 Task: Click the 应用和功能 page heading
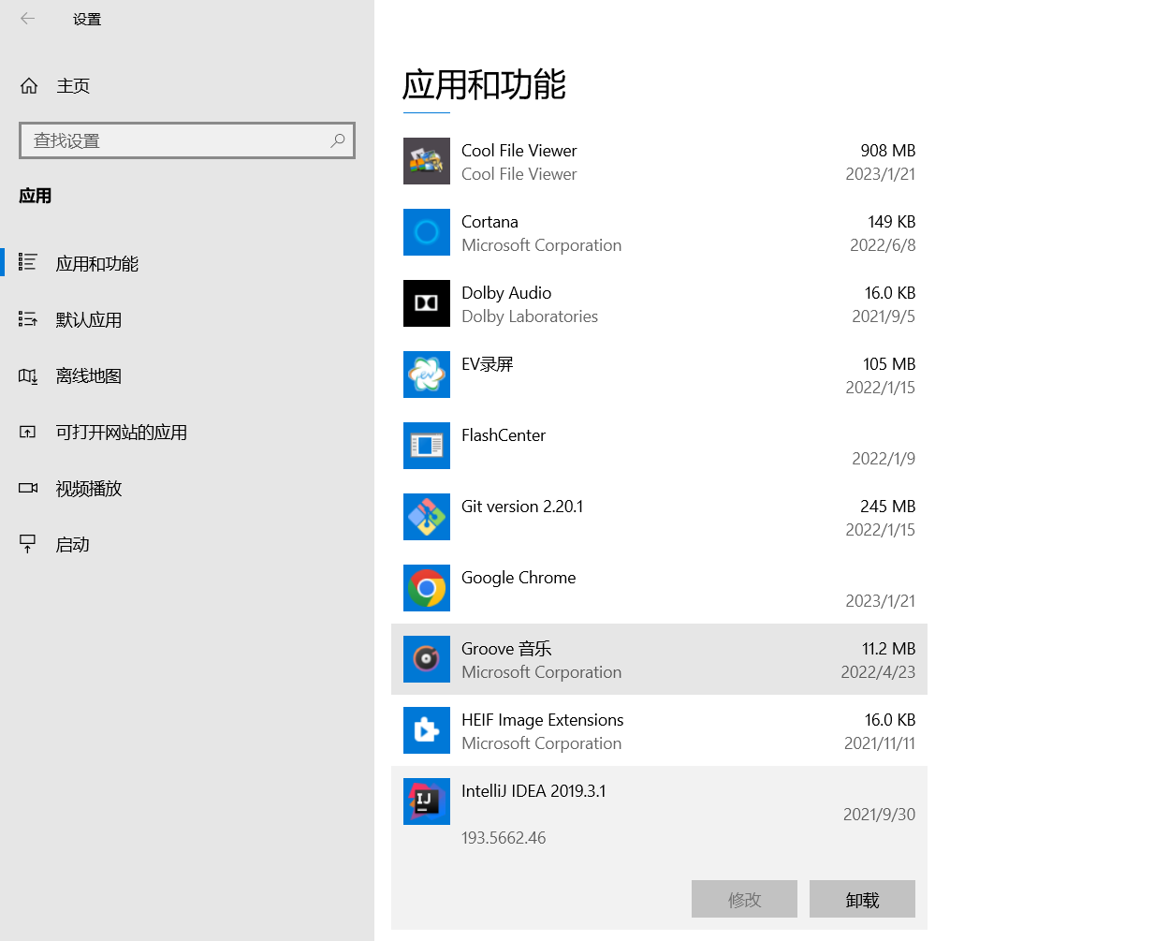click(x=484, y=84)
